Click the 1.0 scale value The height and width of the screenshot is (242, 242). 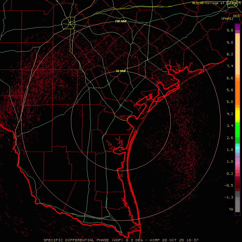pyautogui.click(x=230, y=162)
